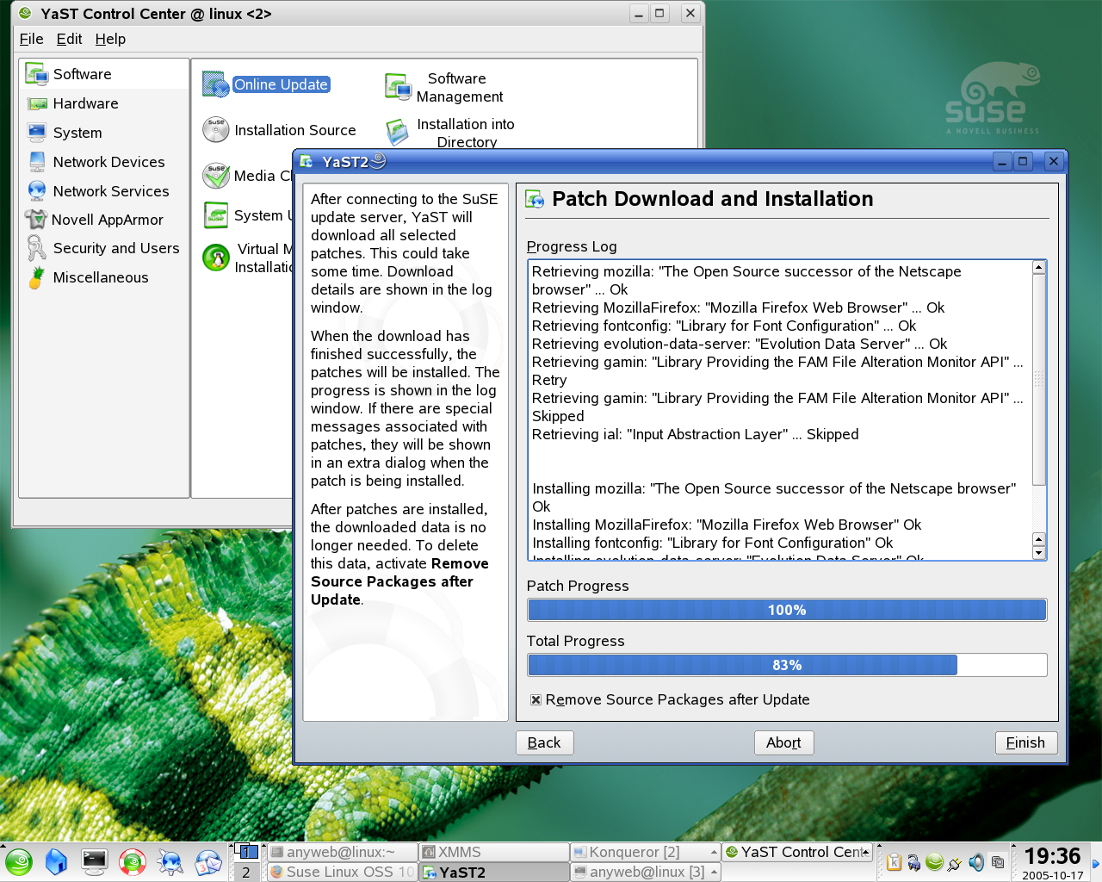Screen dimensions: 1102x882
Task: Open the Help menu
Action: 110,39
